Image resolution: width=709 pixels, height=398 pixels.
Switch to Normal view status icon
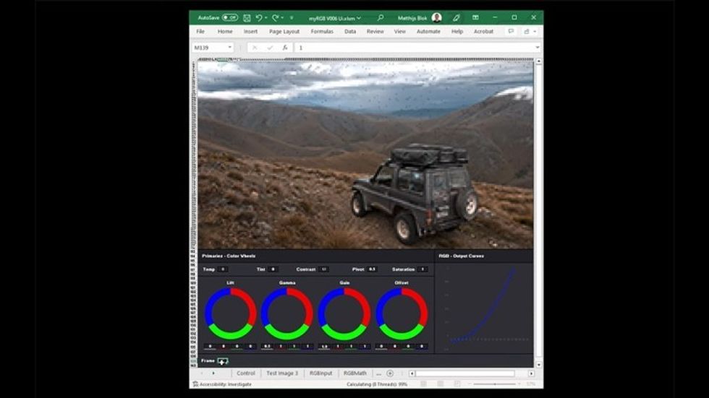click(x=423, y=384)
